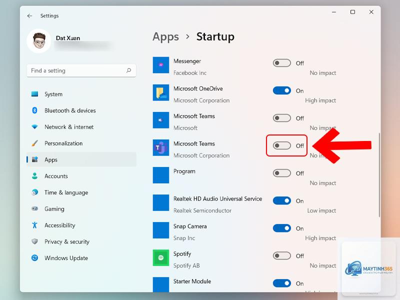Click the Messenger app icon
400x300 pixels.
(160, 65)
